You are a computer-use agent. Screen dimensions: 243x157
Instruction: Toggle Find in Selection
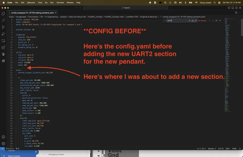[x=216, y=20]
